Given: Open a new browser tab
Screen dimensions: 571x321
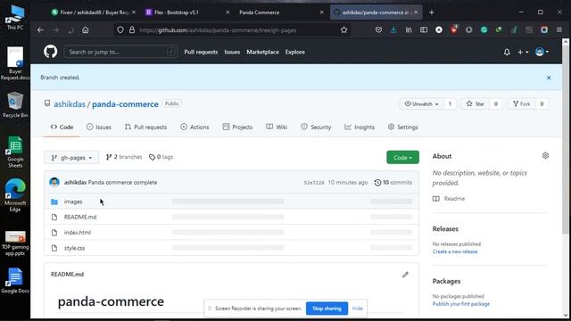Looking at the screenshot, I should [x=432, y=12].
